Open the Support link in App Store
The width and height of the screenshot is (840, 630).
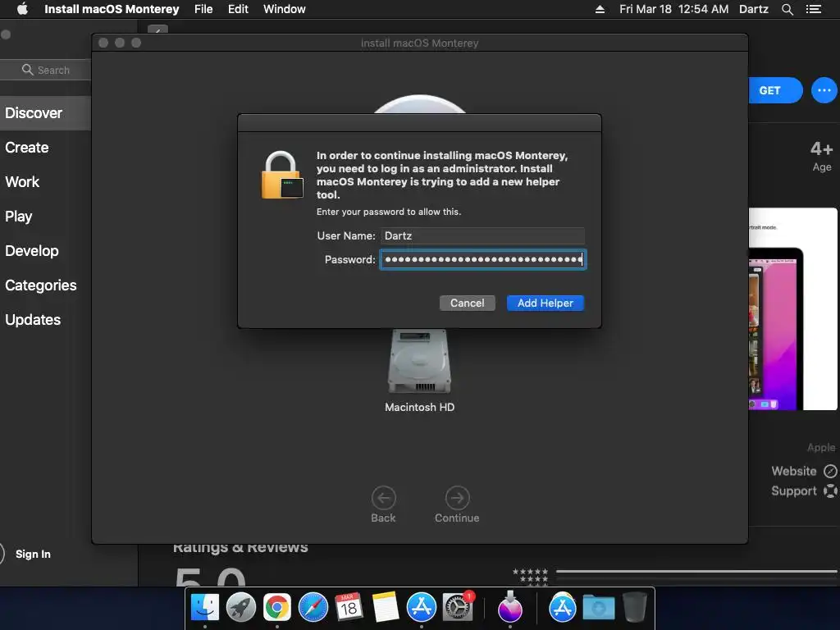(x=804, y=491)
